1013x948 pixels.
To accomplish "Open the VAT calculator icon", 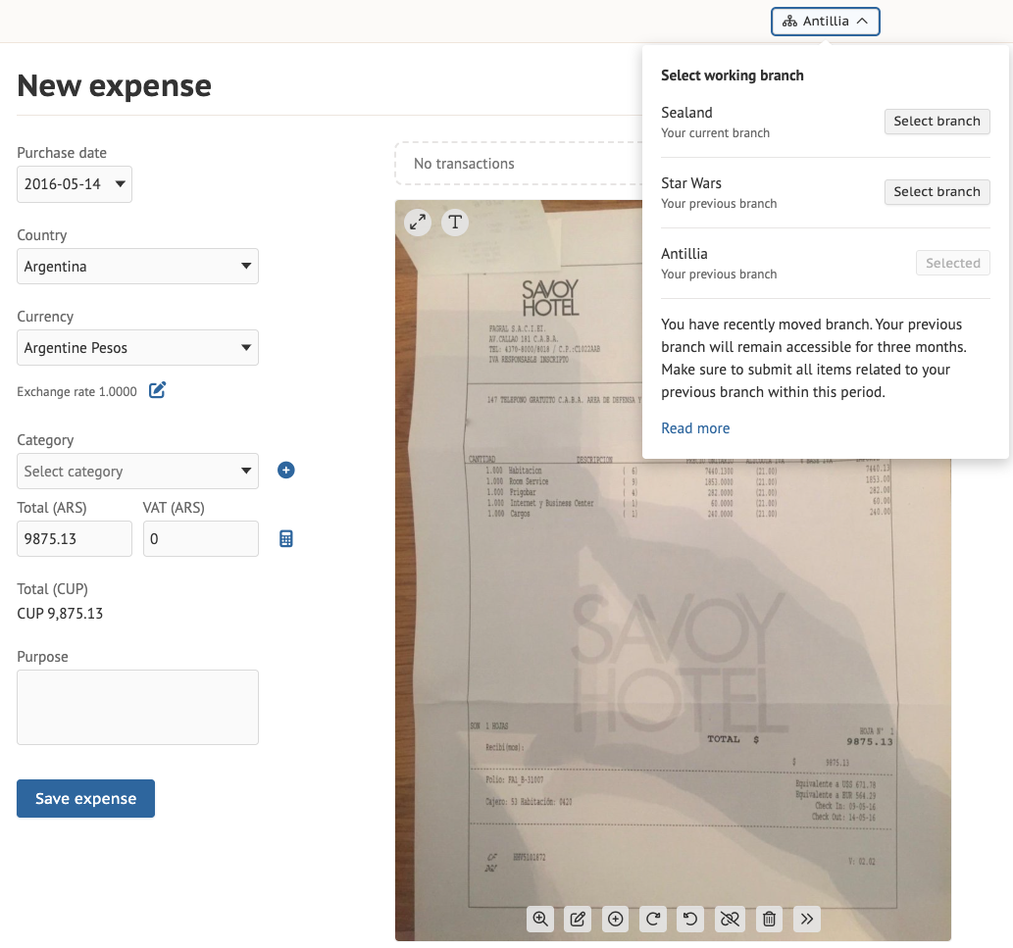I will point(286,538).
